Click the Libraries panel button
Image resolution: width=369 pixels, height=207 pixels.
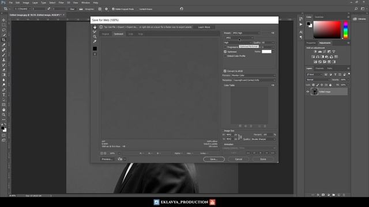tap(360, 19)
